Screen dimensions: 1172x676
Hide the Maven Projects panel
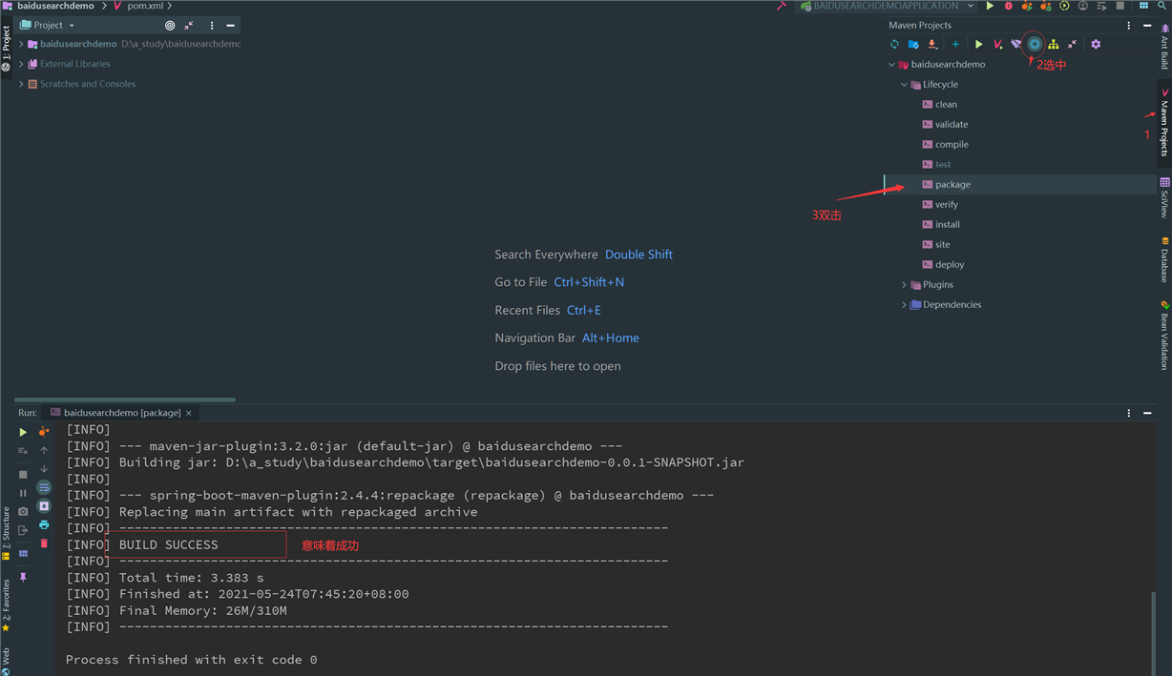point(1147,26)
